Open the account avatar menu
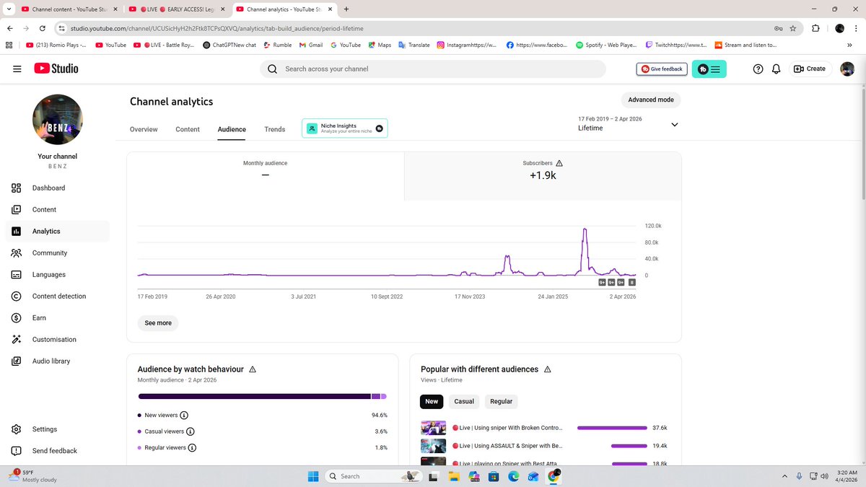866x487 pixels. pyautogui.click(x=847, y=69)
